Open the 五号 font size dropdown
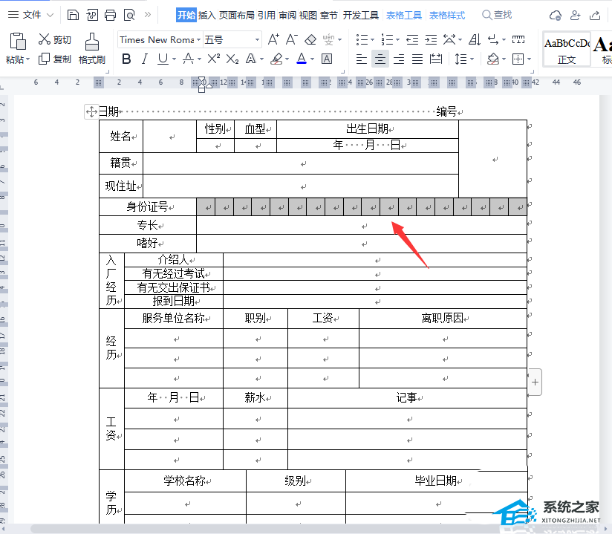The width and height of the screenshot is (612, 534). pos(257,40)
